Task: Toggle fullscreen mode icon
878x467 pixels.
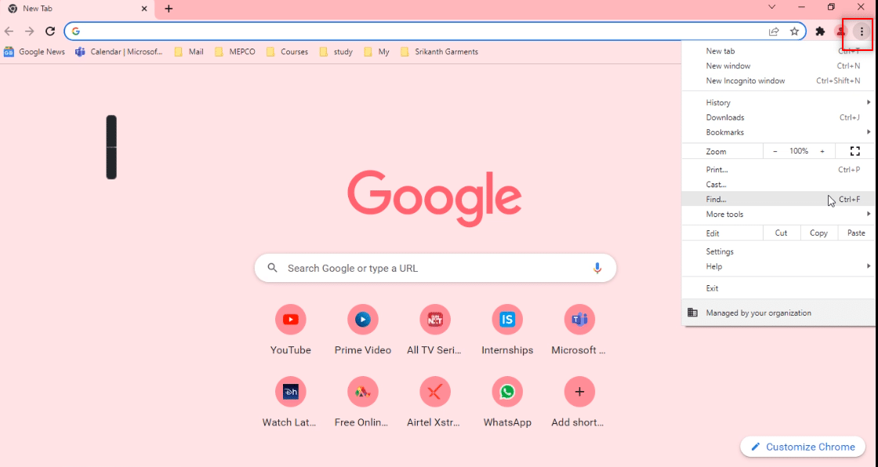Action: [x=854, y=151]
